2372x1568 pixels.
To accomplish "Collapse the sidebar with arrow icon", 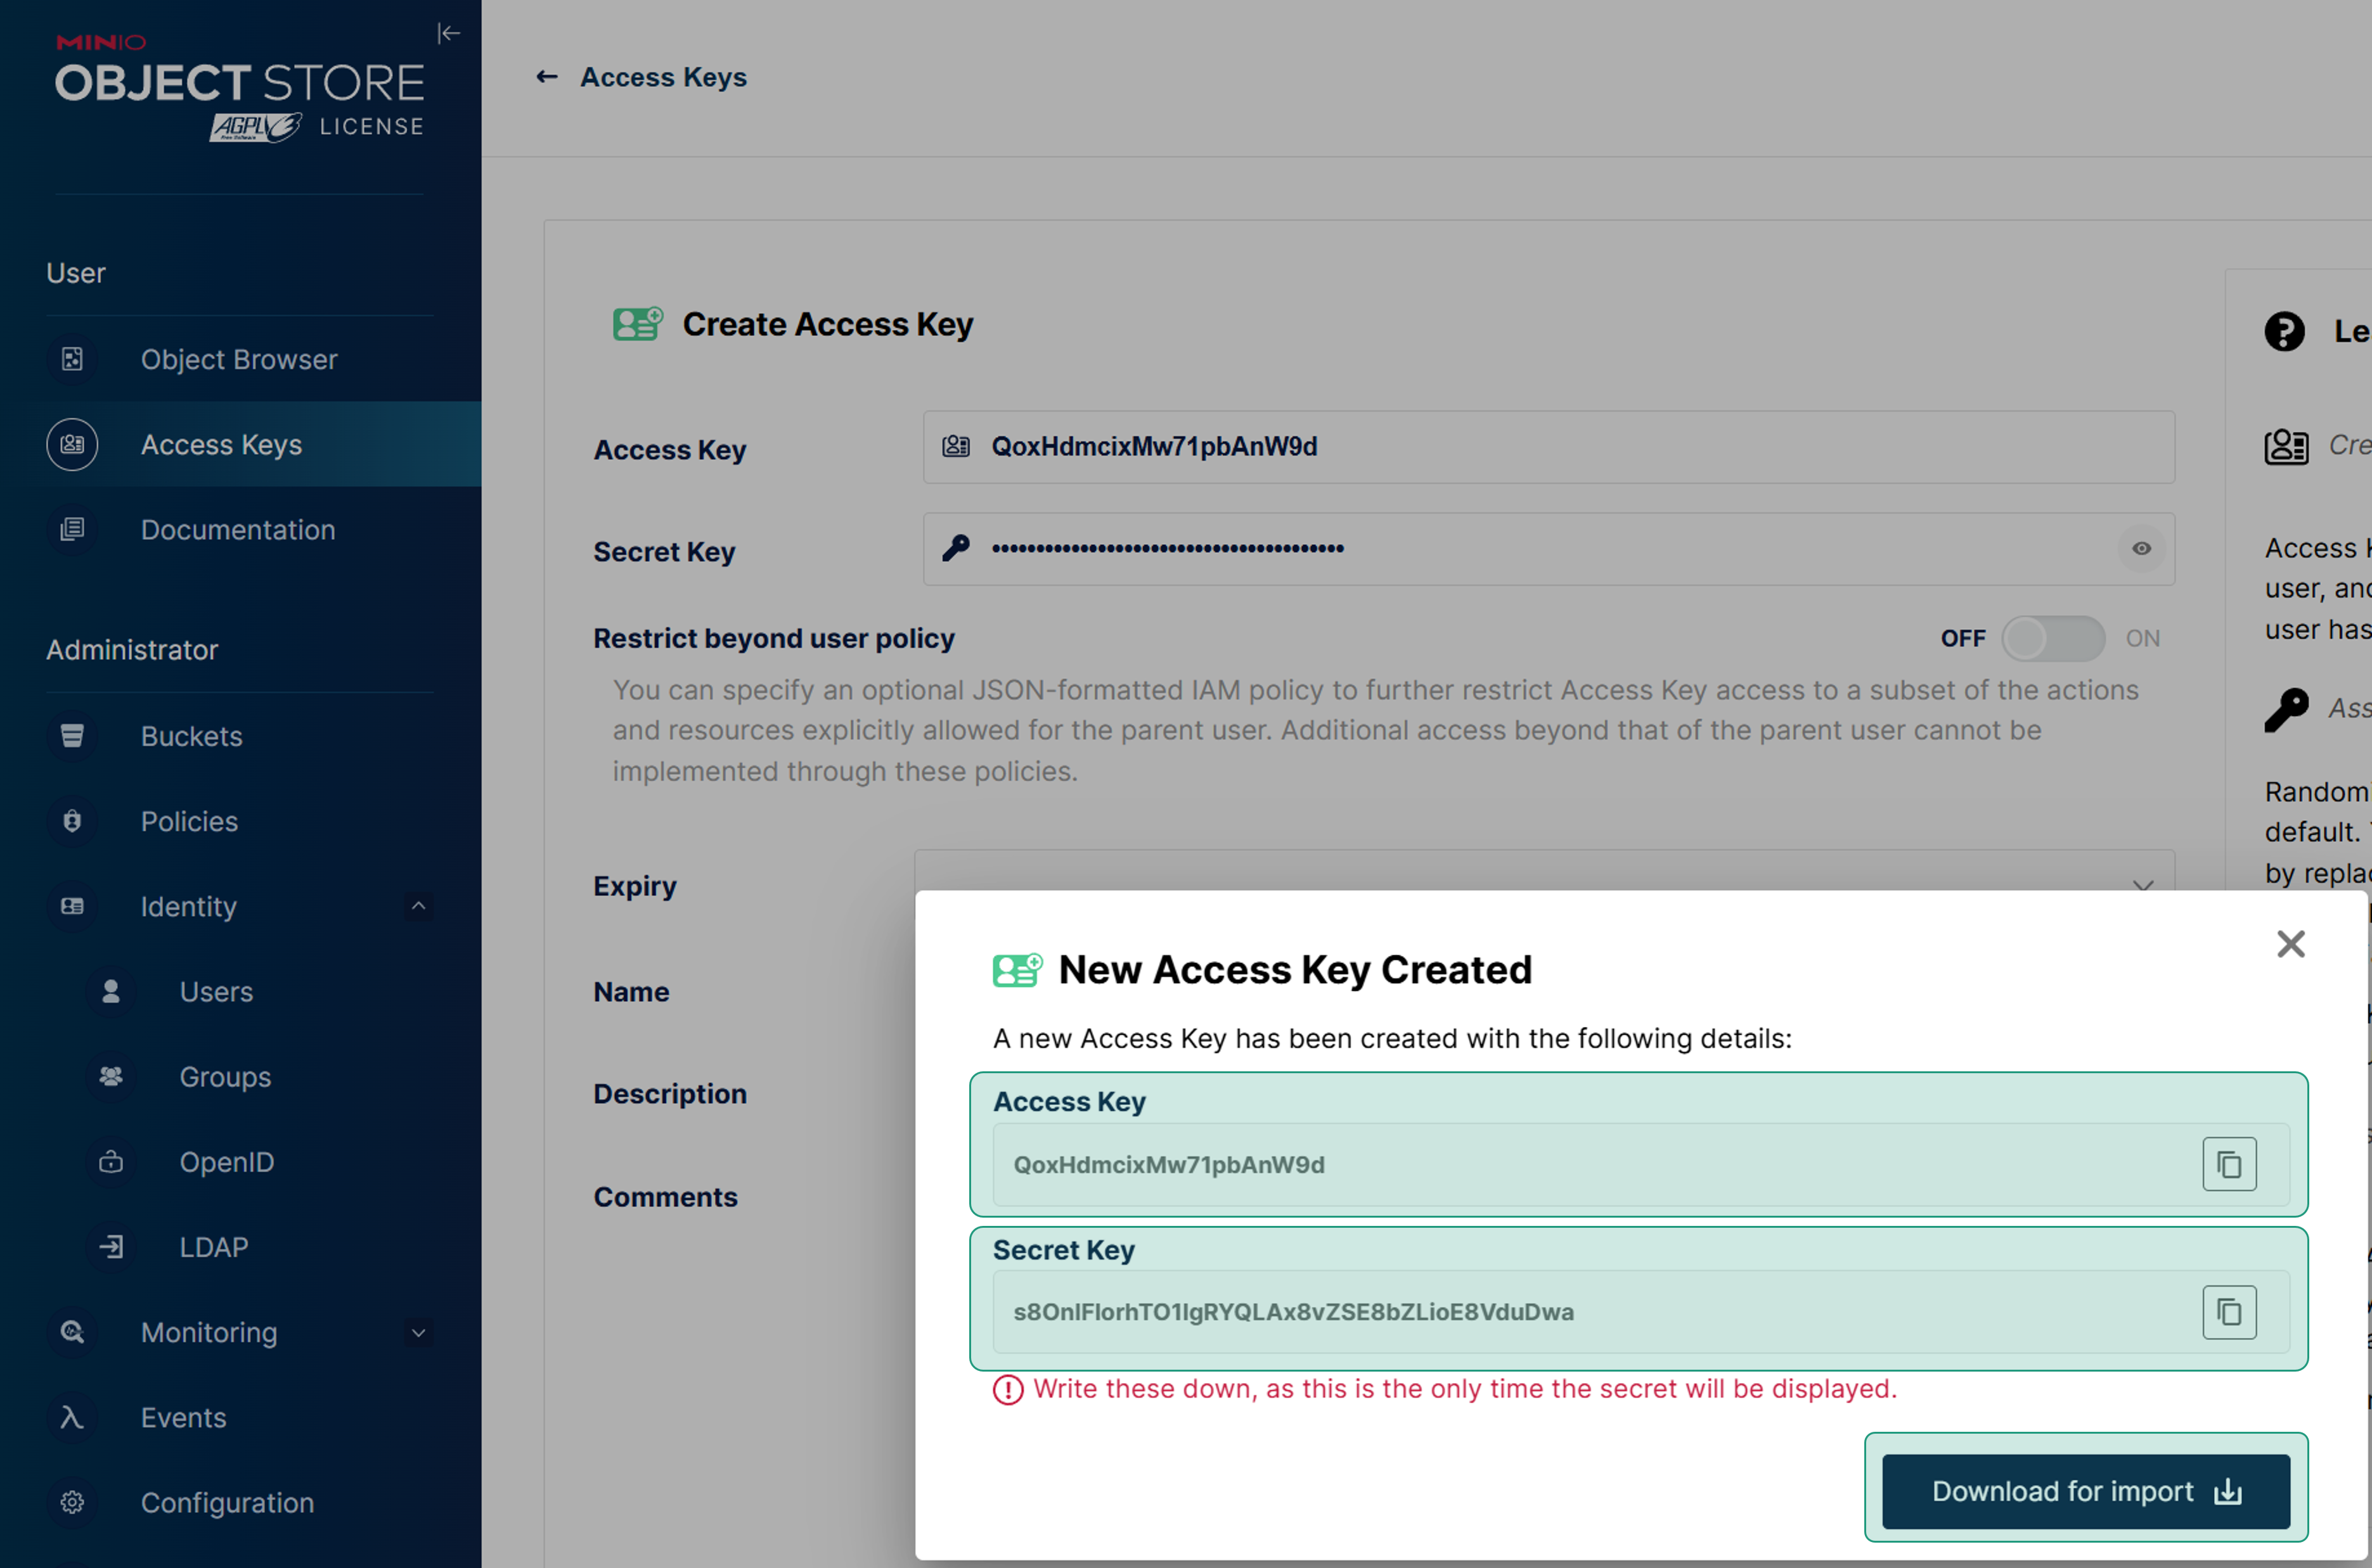I will tap(448, 34).
